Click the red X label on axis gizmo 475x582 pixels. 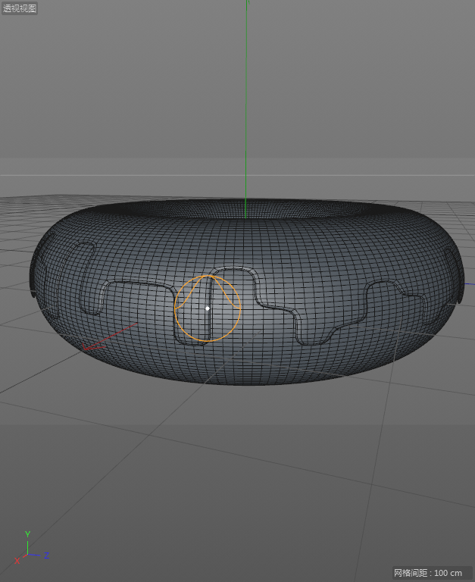coord(17,561)
